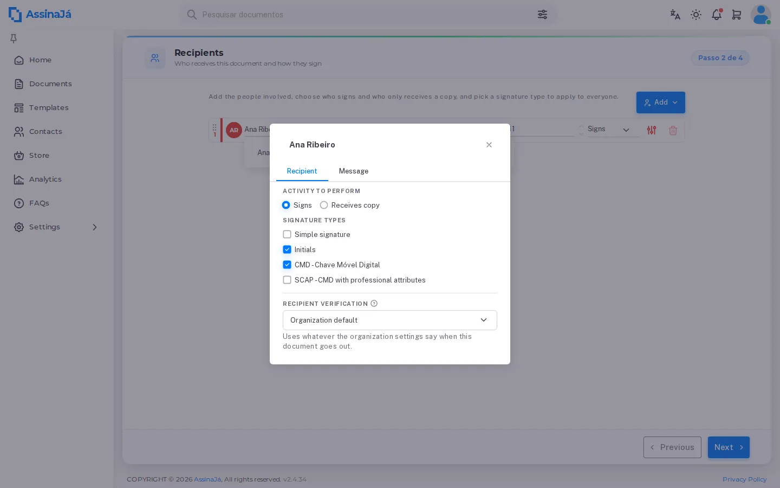Open FAQs in sidebar
Image resolution: width=780 pixels, height=488 pixels.
point(39,203)
